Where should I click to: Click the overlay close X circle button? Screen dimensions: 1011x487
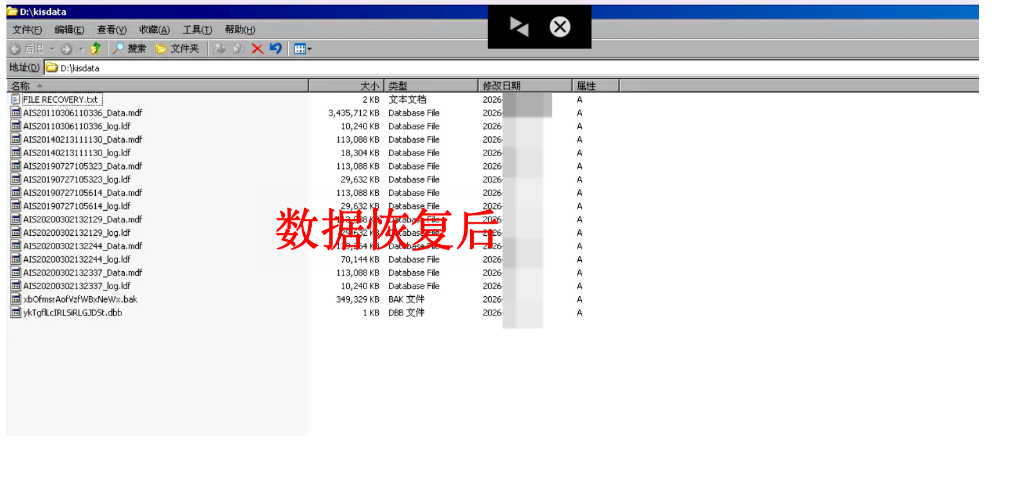(560, 27)
